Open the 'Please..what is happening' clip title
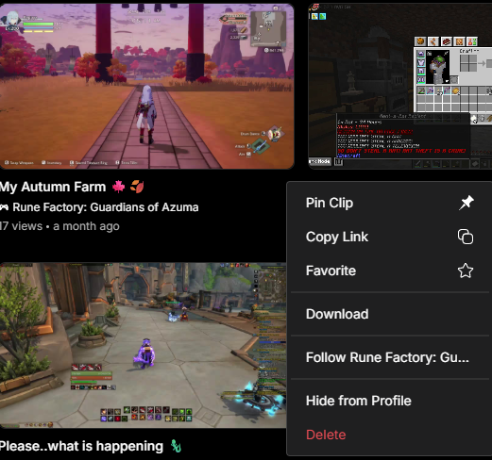 coord(81,446)
